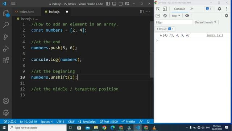Create a live expression eye icon
The image size is (232, 131).
(x=187, y=16)
